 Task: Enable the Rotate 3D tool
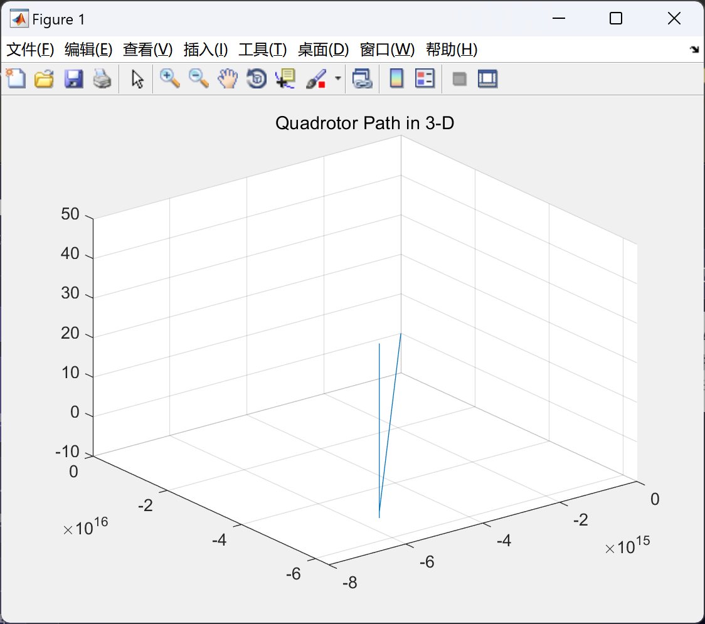point(257,78)
